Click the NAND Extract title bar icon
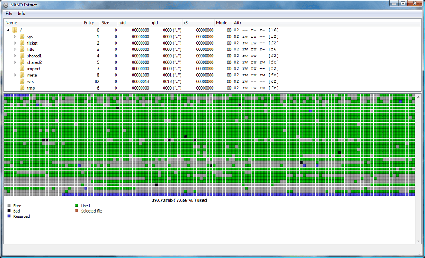Viewport: 425px width, 258px height. point(6,4)
